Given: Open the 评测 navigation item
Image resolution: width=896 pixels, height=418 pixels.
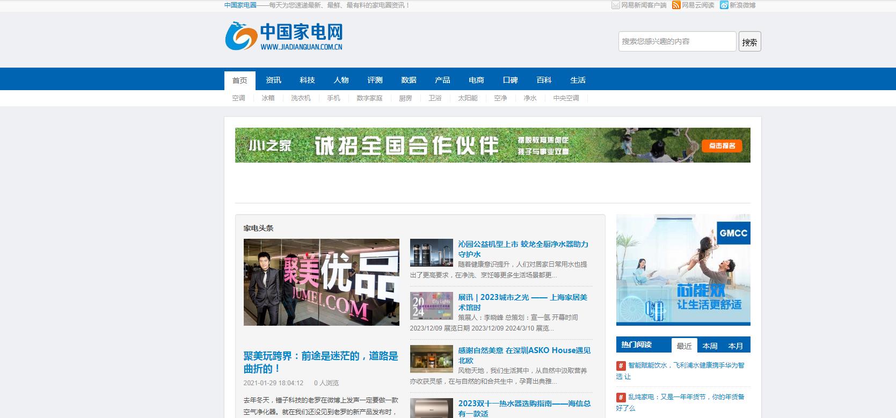Looking at the screenshot, I should click(375, 80).
